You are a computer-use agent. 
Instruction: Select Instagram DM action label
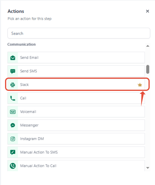click(32, 139)
